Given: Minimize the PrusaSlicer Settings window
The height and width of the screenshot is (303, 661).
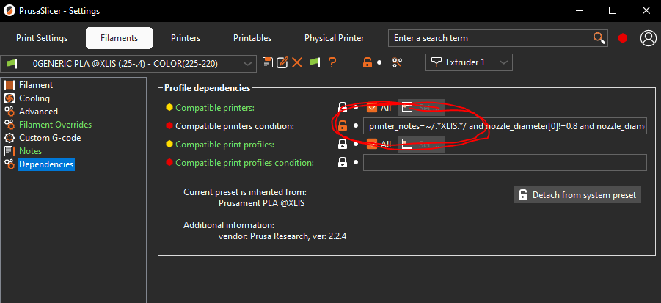Looking at the screenshot, I should (x=580, y=10).
